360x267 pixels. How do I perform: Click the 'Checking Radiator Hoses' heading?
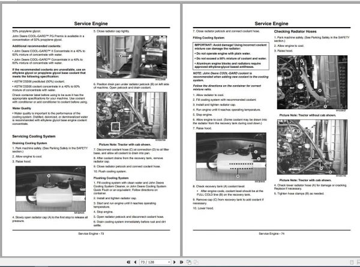295,31
